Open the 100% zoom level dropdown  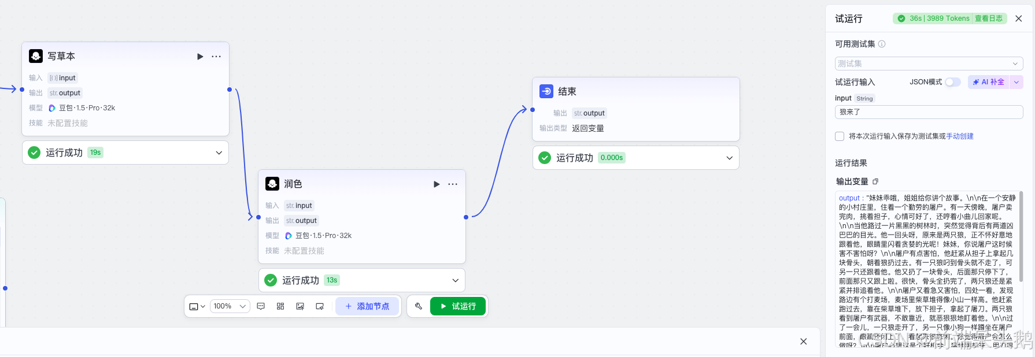pyautogui.click(x=230, y=306)
